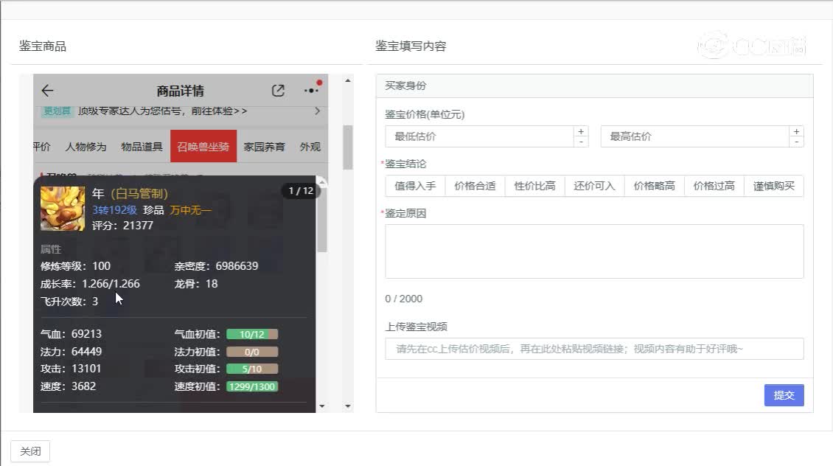Open the share icon in 商品详情 header
The image size is (833, 466).
278,91
